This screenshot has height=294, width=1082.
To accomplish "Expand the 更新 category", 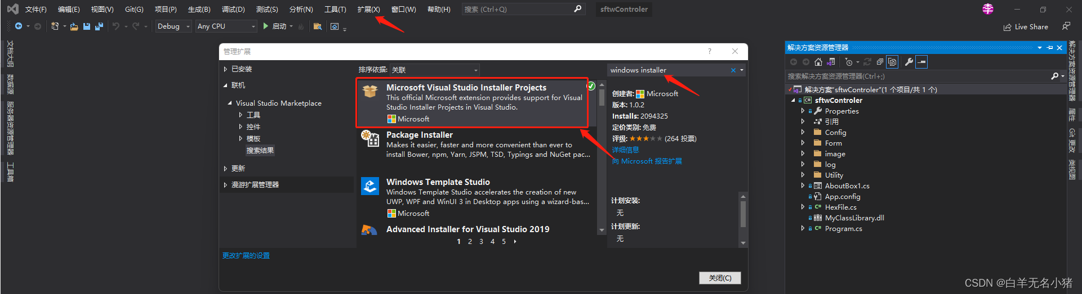I will pos(225,169).
